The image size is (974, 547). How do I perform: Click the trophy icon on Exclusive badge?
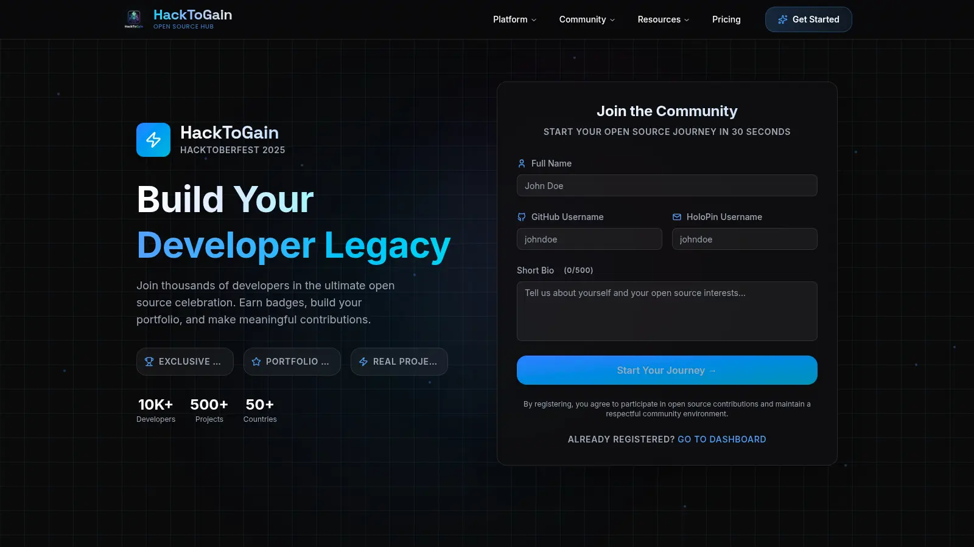pyautogui.click(x=149, y=362)
